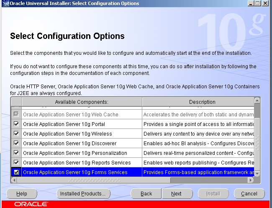Click the 'Delivers any content to any device' description

click(198, 134)
